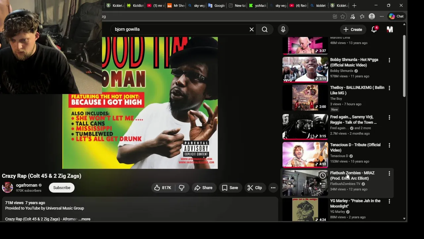This screenshot has height=239, width=424.
Task: Click the Flatbush Zombies MRAZ thumbnail
Action: (x=305, y=183)
